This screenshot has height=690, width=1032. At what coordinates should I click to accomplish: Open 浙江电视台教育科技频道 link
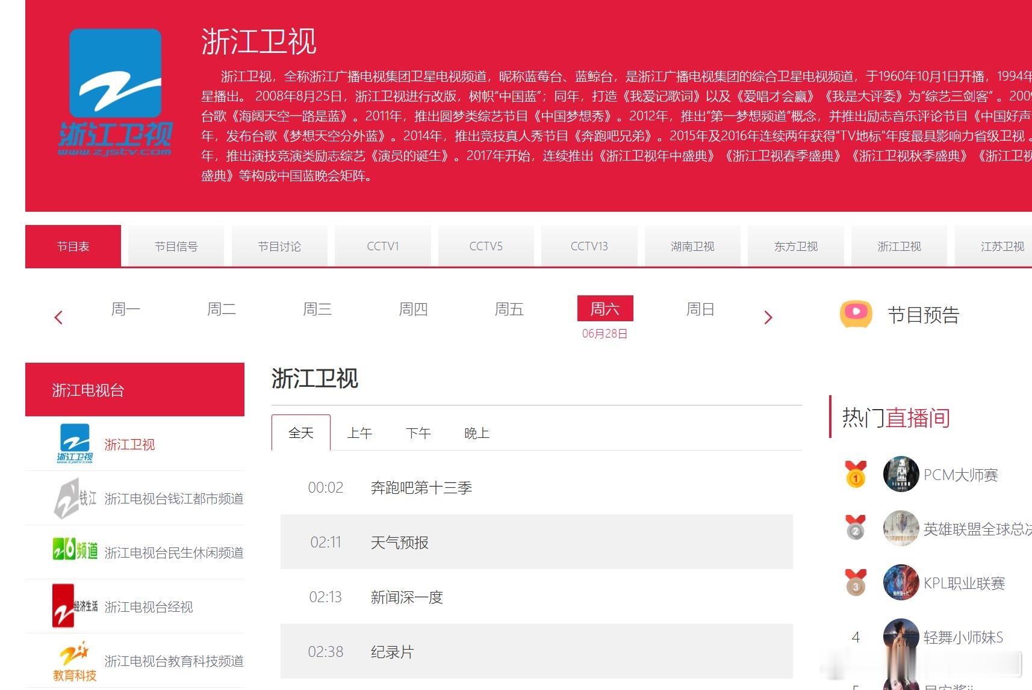pos(174,661)
